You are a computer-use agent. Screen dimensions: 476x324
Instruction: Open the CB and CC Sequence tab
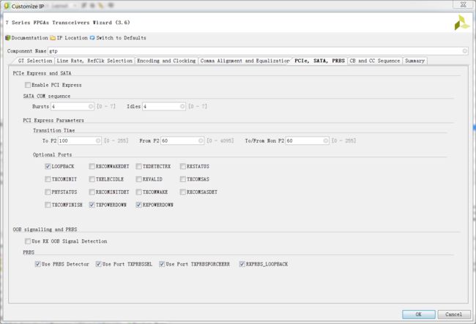(x=375, y=61)
